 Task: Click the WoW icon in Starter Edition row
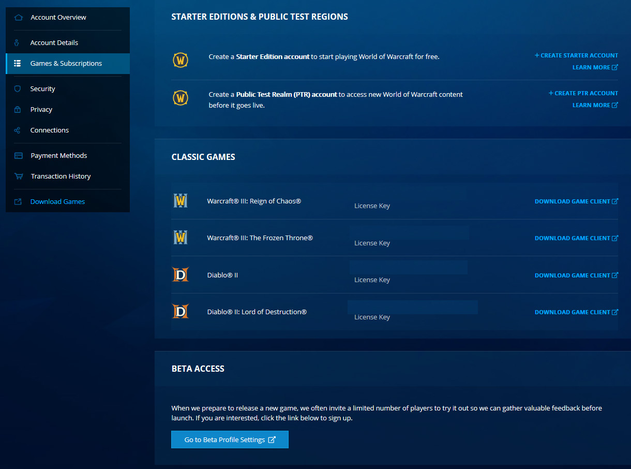(x=181, y=60)
